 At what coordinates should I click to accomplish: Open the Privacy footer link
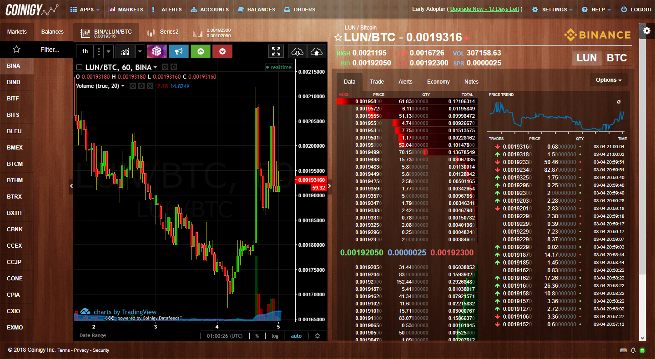tap(81, 350)
